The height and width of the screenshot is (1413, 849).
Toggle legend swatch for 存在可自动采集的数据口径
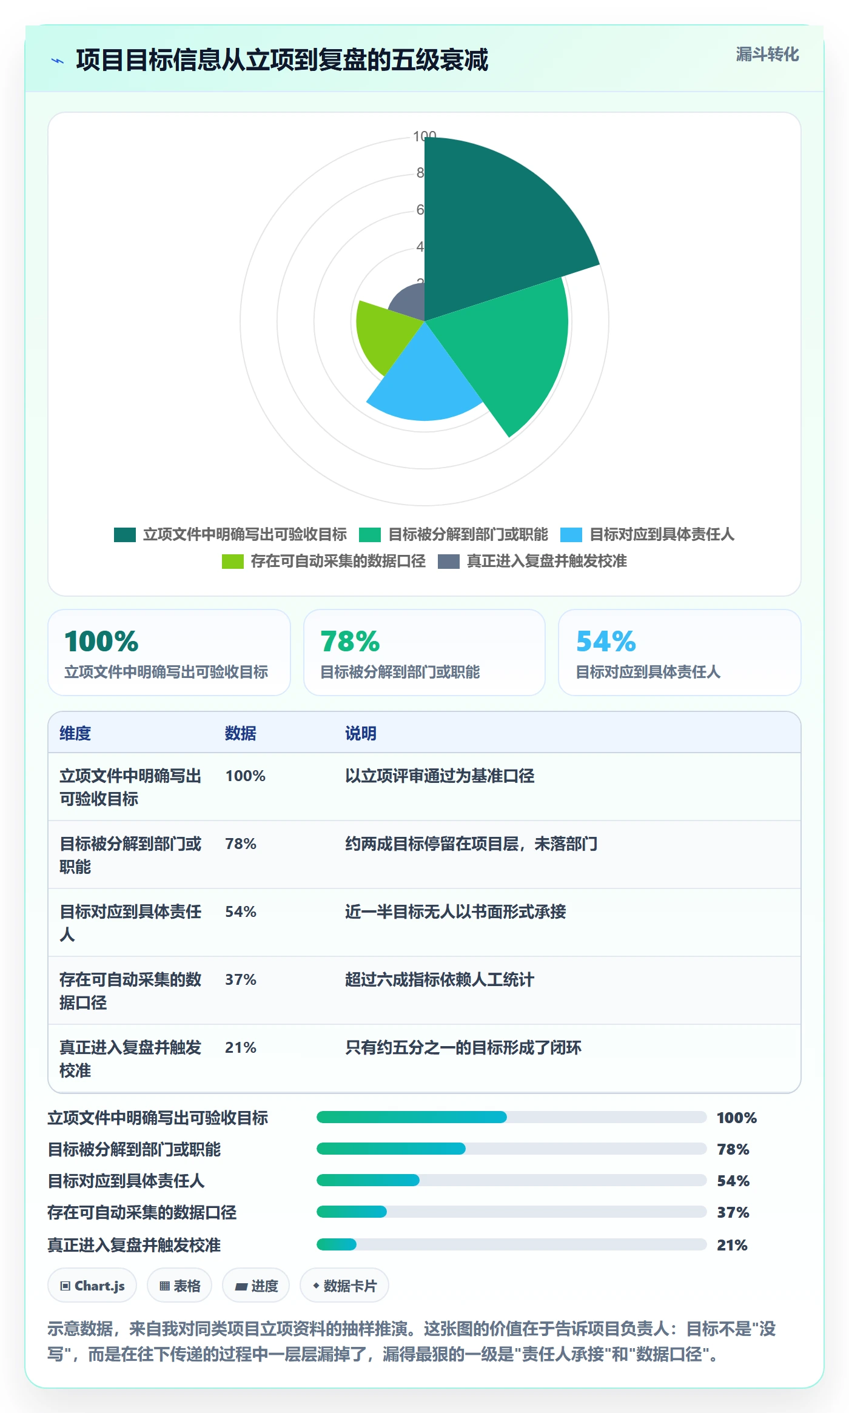point(233,562)
